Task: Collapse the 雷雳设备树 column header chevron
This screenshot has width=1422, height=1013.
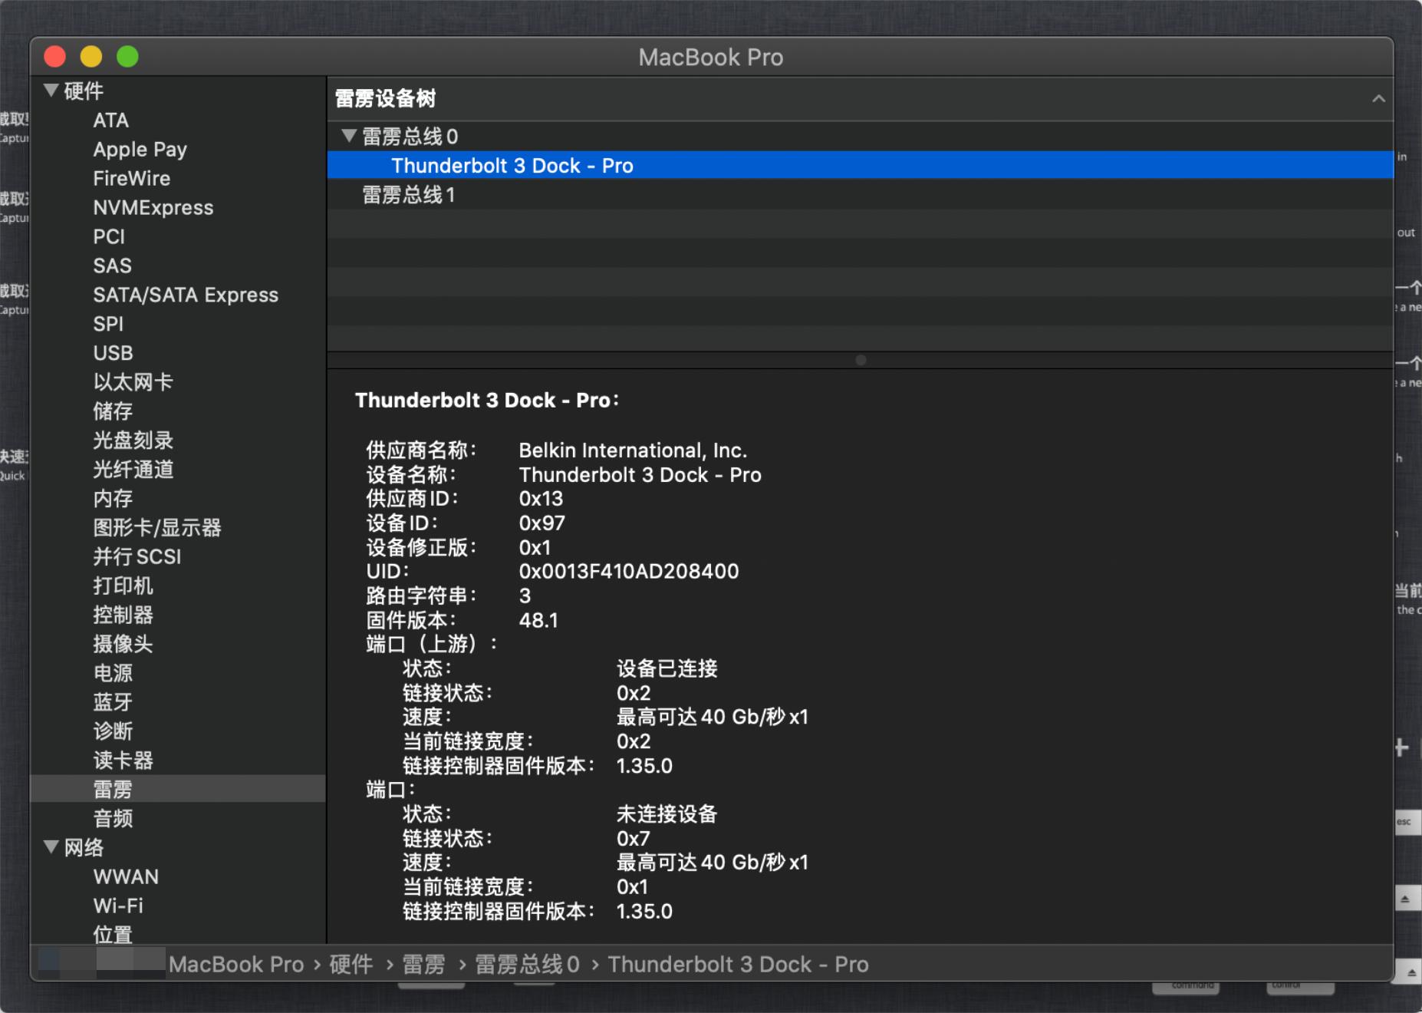Action: tap(1378, 98)
